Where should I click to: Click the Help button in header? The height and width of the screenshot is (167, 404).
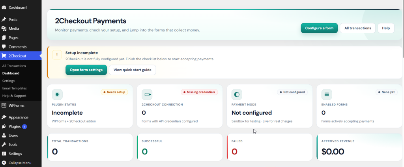click(386, 28)
